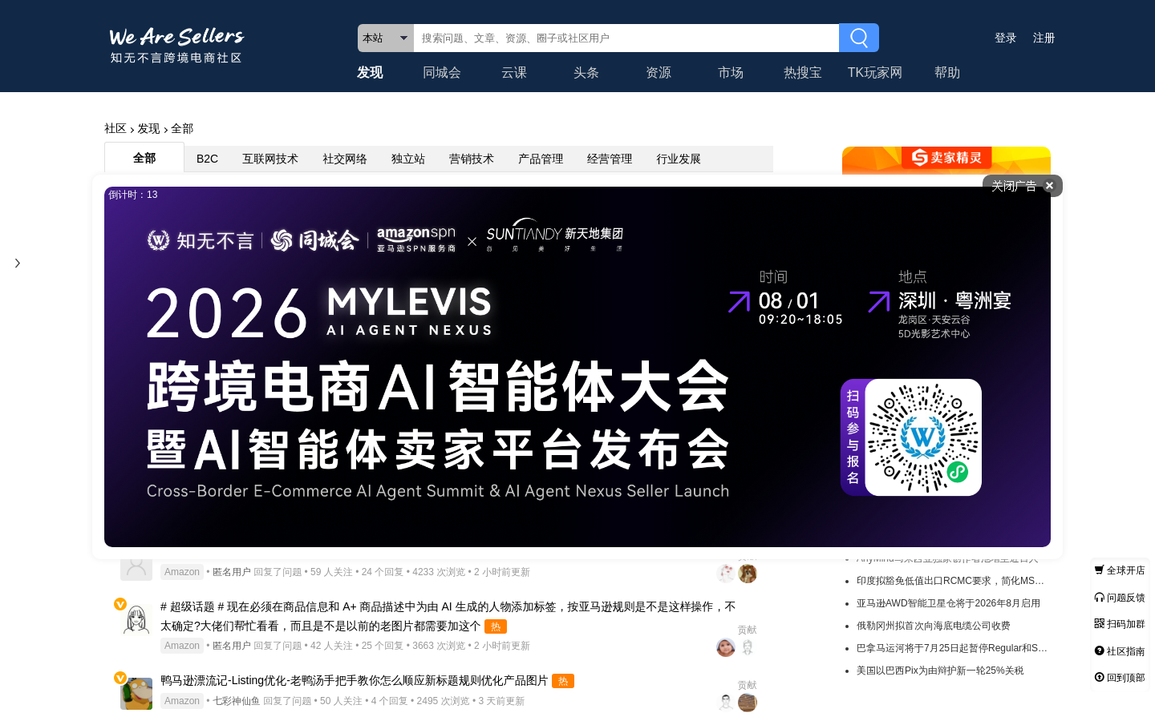Screen dimensions: 1155x721
Task: Click the Amazon tag on the 七彩神仙鱼 row
Action: (x=182, y=701)
